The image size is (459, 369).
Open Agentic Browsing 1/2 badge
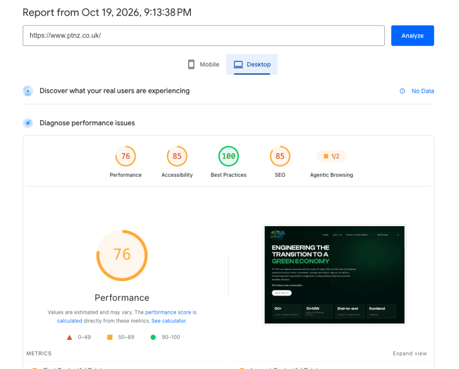331,156
